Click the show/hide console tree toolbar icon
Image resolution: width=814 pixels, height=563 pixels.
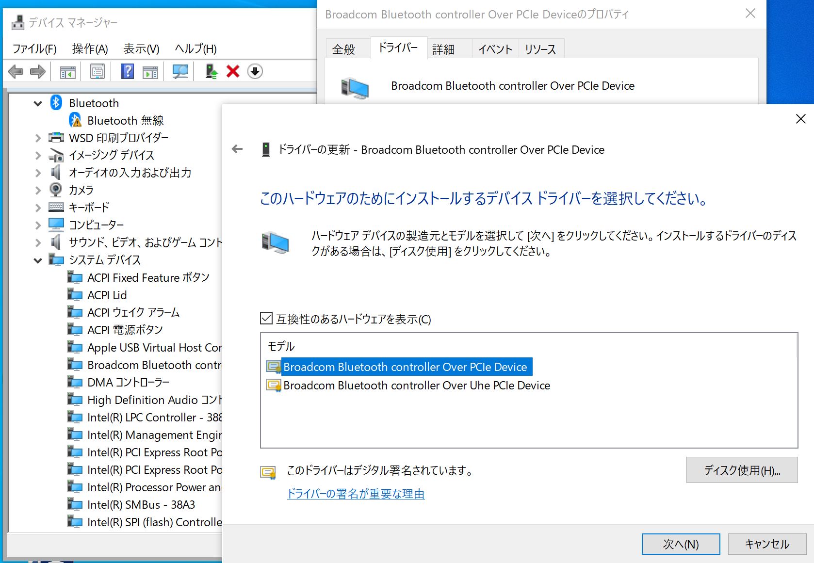68,72
